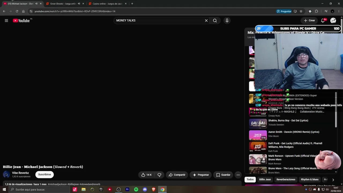The height and width of the screenshot is (193, 343).
Task: Click the #michaeljackson hashtag
Action: [x=57, y=184]
